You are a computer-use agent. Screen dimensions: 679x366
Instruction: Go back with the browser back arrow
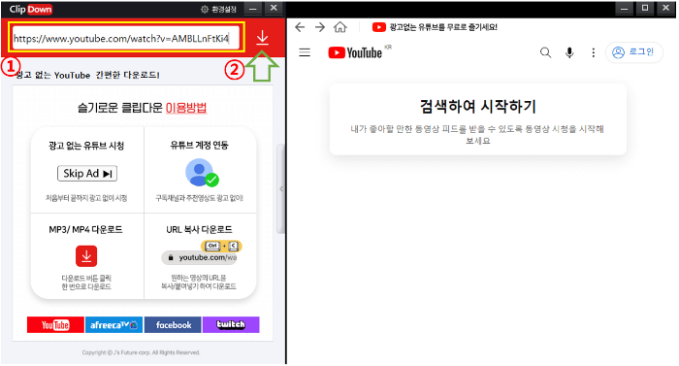coord(300,27)
